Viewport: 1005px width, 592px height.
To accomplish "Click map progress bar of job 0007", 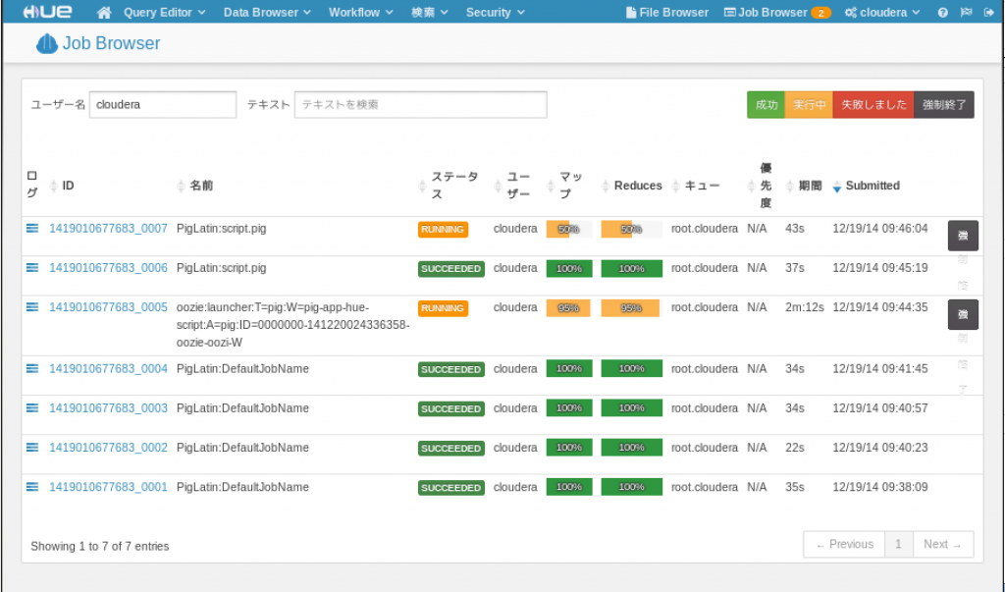I will click(x=569, y=229).
